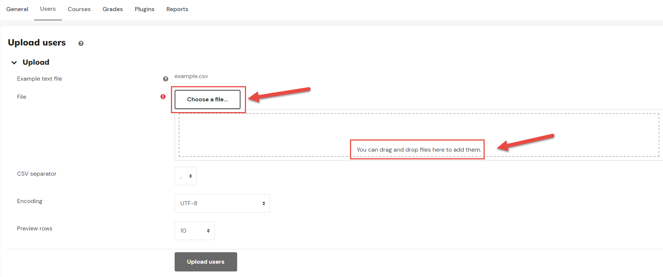This screenshot has height=277, width=663.
Task: Open the Grades tab
Action: pyautogui.click(x=113, y=9)
